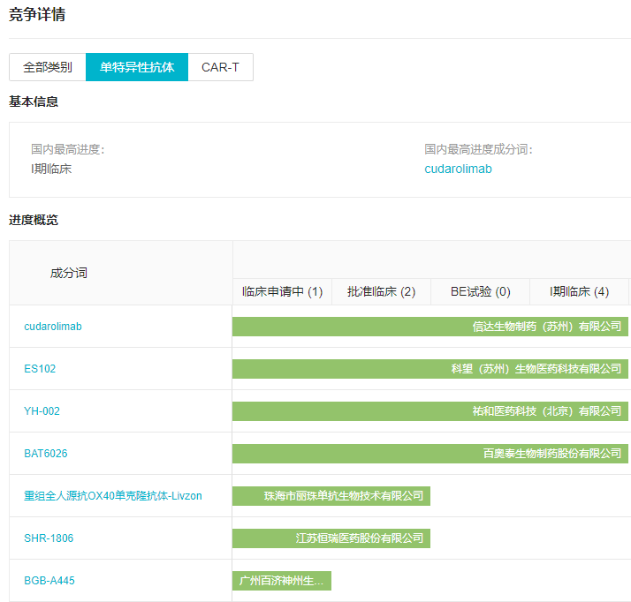Click the 基本信息 section heading
The image size is (631, 602).
34,102
